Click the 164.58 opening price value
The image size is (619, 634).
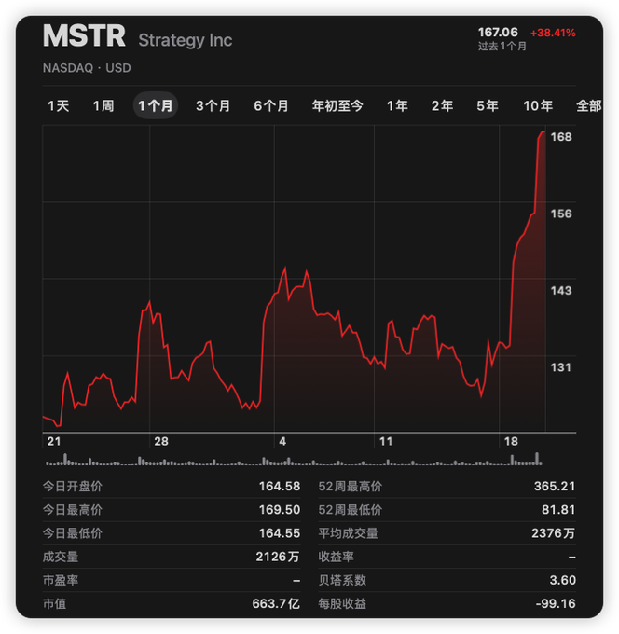click(x=280, y=486)
